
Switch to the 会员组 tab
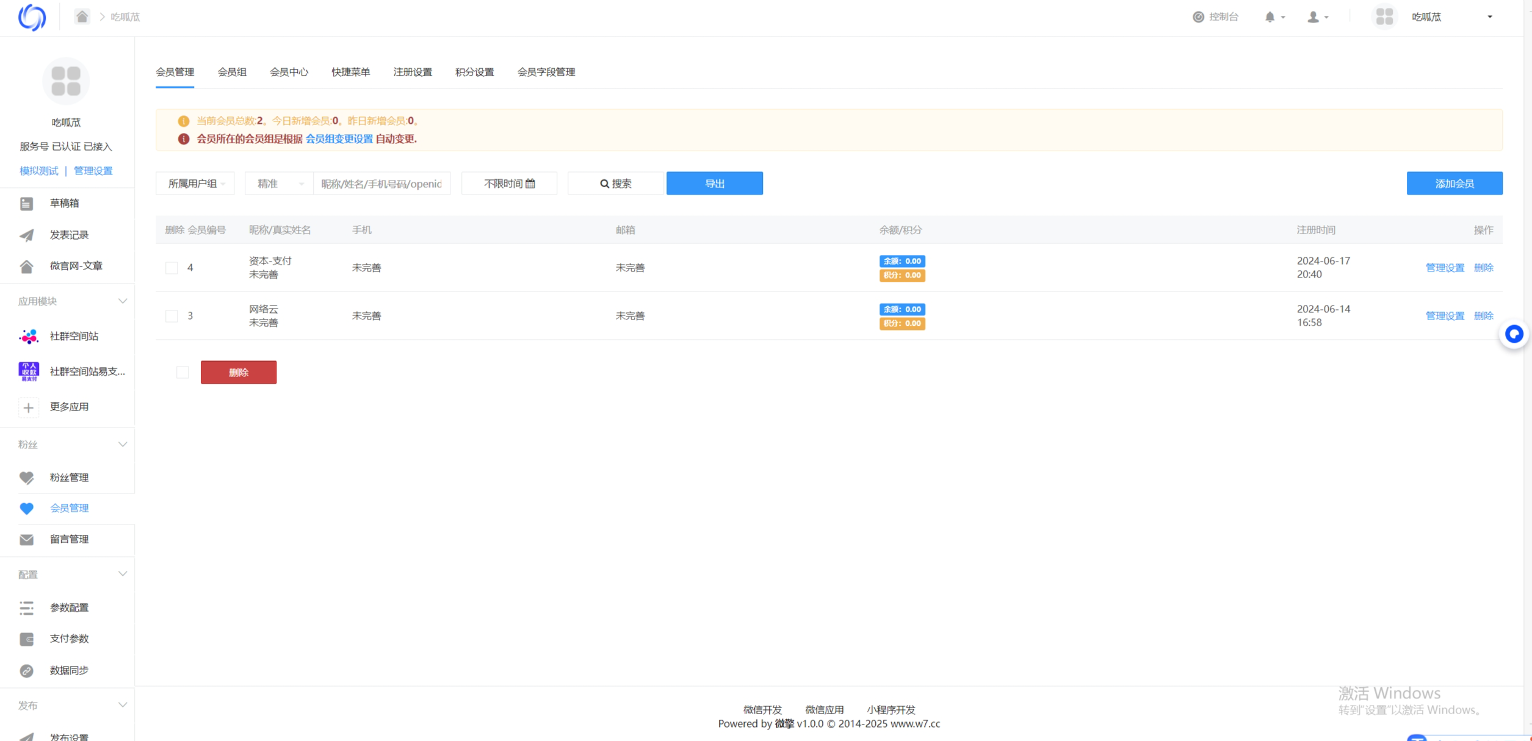click(x=232, y=72)
